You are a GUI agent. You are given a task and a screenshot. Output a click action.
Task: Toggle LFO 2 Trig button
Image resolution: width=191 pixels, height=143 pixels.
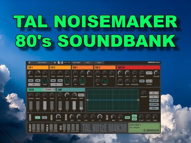pos(53,80)
